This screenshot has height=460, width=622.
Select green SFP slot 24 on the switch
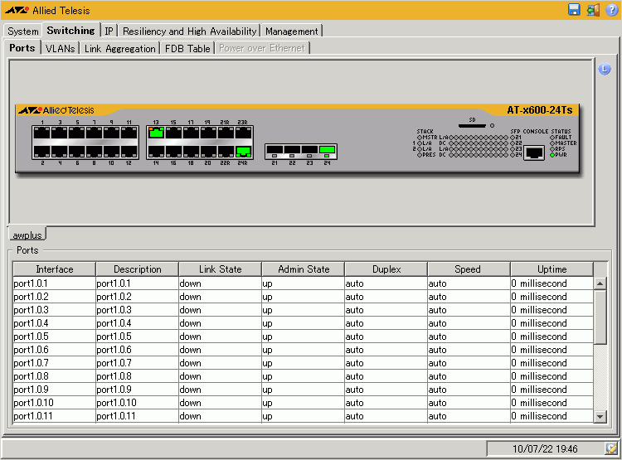(x=327, y=151)
